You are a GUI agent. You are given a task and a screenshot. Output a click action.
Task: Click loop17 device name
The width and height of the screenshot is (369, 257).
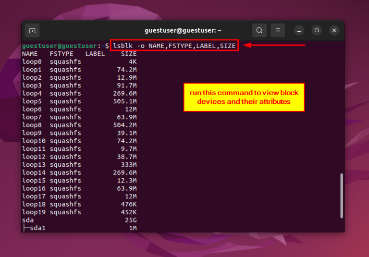pyautogui.click(x=34, y=196)
